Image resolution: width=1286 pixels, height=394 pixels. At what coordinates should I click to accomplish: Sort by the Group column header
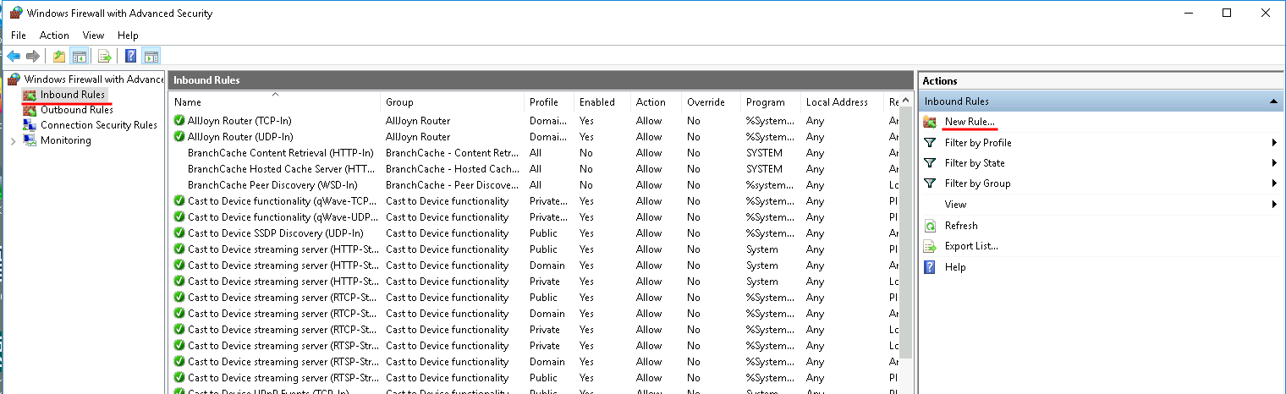tap(452, 102)
